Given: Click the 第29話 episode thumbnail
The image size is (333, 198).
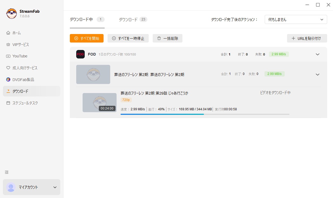Looking at the screenshot, I should (x=99, y=102).
